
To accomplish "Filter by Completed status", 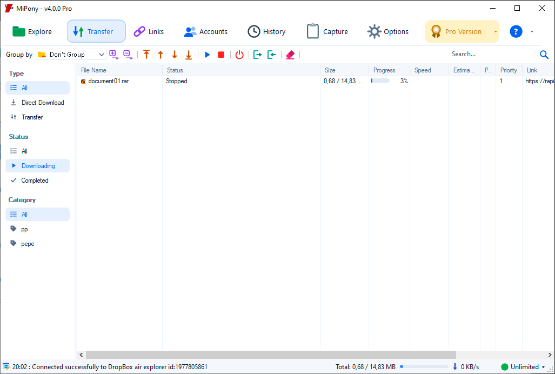I will click(37, 181).
